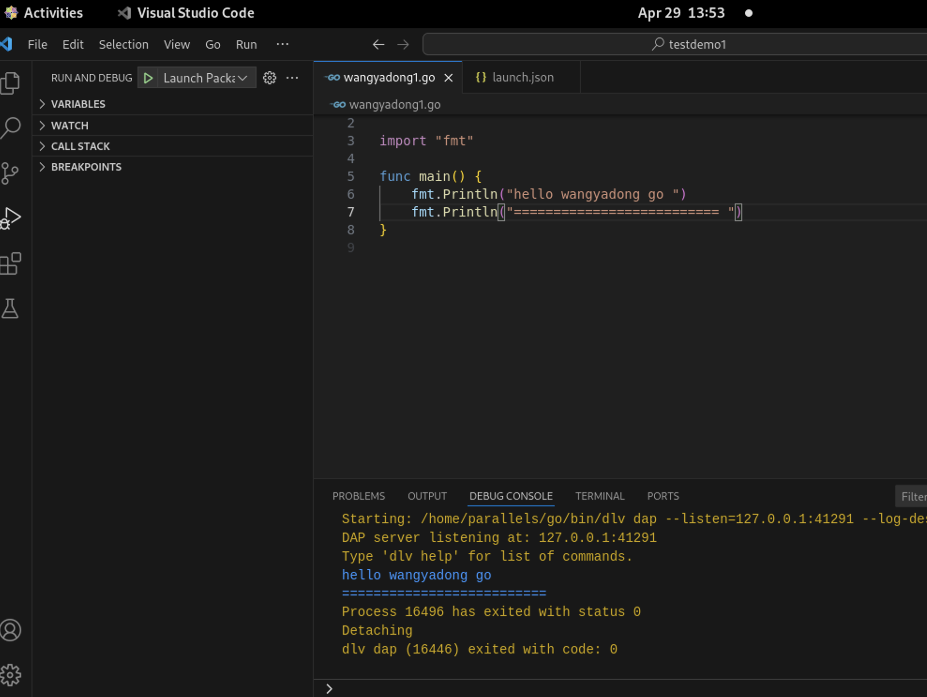The height and width of the screenshot is (697, 927).
Task: Open the Explorer view in activity bar
Action: tap(11, 83)
